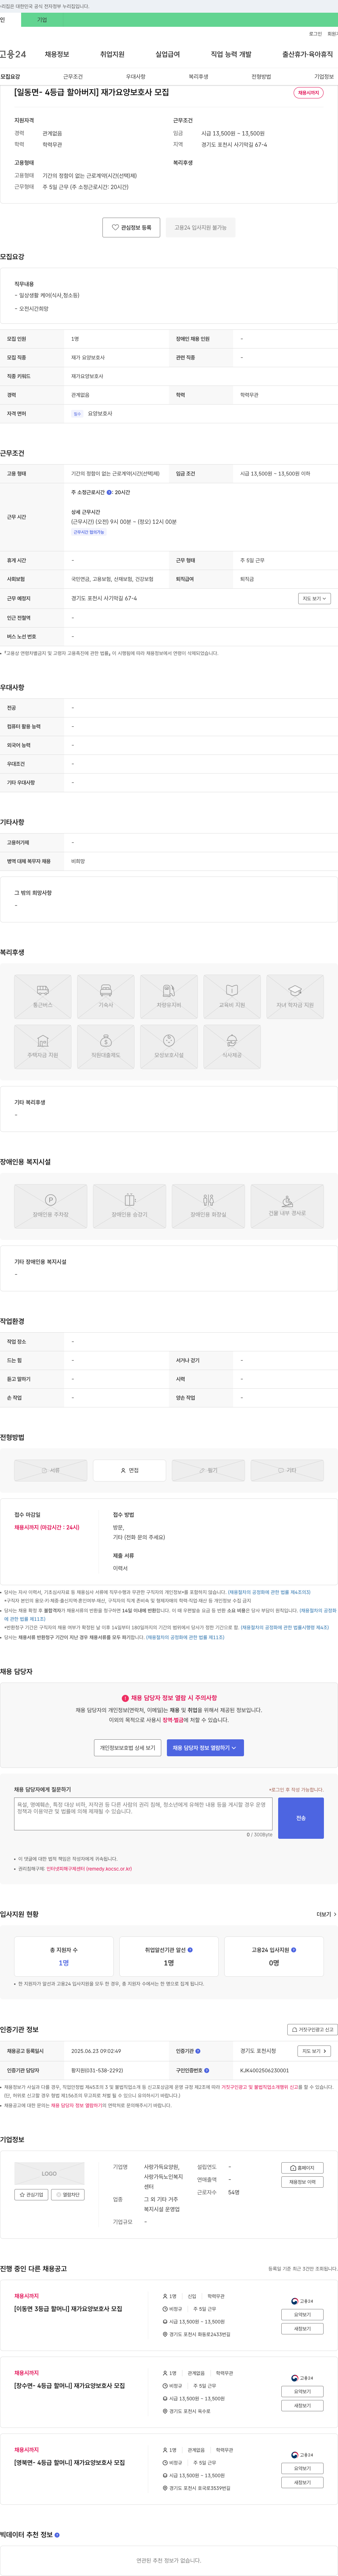Click 세창보기 for 영북면 posting

302,2482
